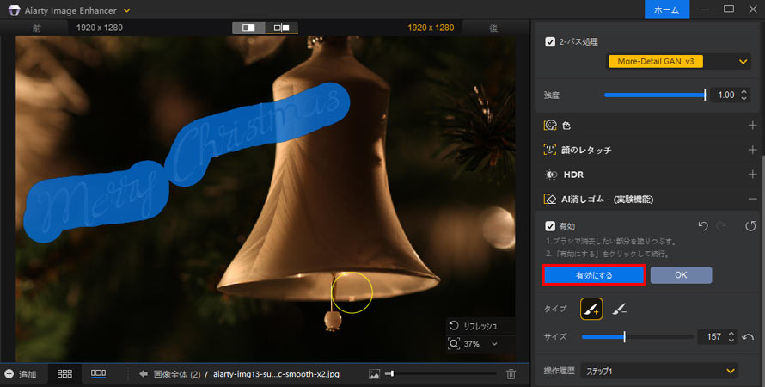The width and height of the screenshot is (765, 387).
Task: Adjust the thumbnail size slider
Action: pos(441,374)
